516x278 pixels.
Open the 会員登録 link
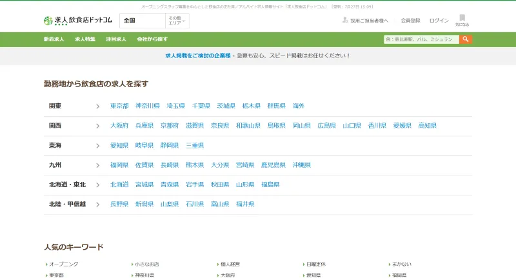[x=410, y=21]
